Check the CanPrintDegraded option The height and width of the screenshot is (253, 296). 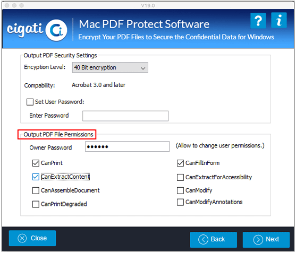(36, 204)
